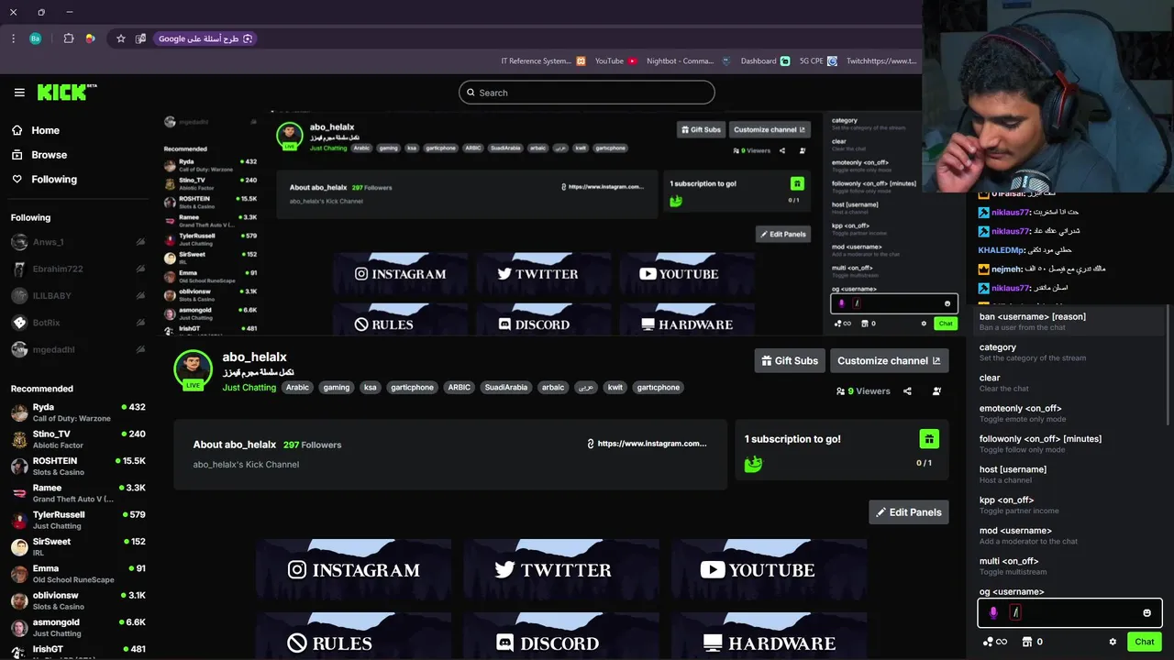Click into the chat message input

1070,612
